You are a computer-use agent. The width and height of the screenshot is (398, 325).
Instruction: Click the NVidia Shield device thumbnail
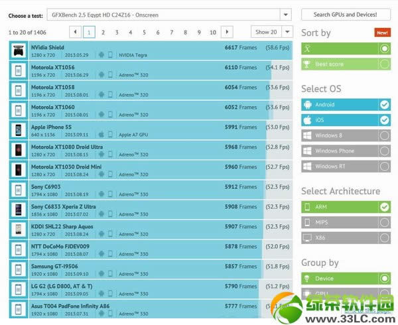coord(18,51)
